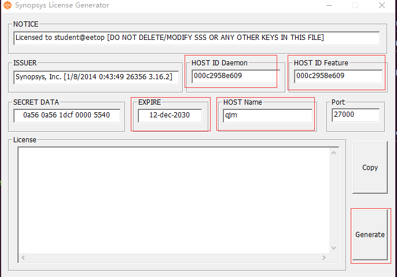Click the 'License' group label
The image size is (397, 277).
click(x=25, y=140)
